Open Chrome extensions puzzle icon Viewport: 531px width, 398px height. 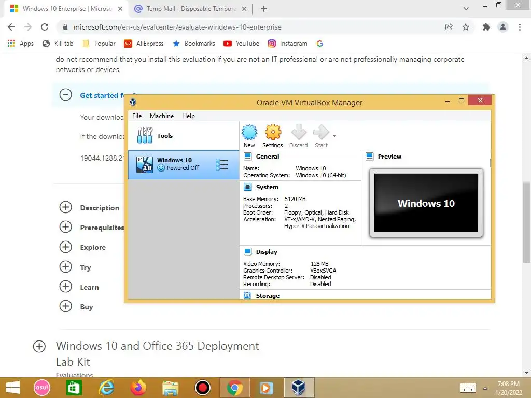486,27
